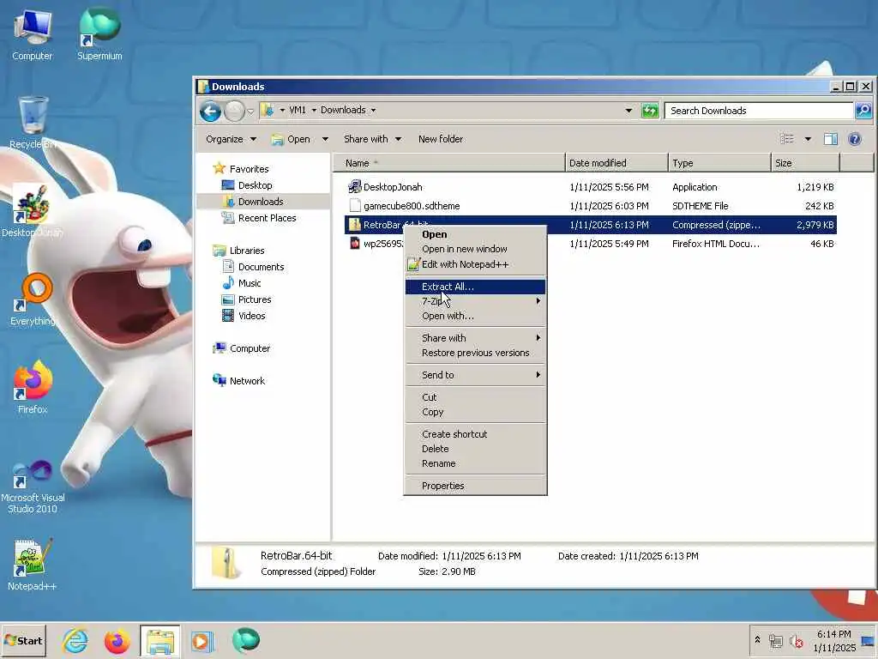Image resolution: width=878 pixels, height=659 pixels.
Task: Expand the address bar history dropdown
Action: 628,111
